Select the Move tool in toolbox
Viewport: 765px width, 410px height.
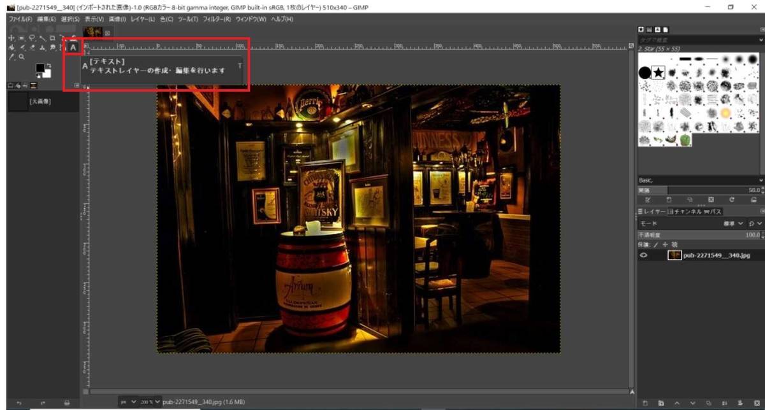11,38
